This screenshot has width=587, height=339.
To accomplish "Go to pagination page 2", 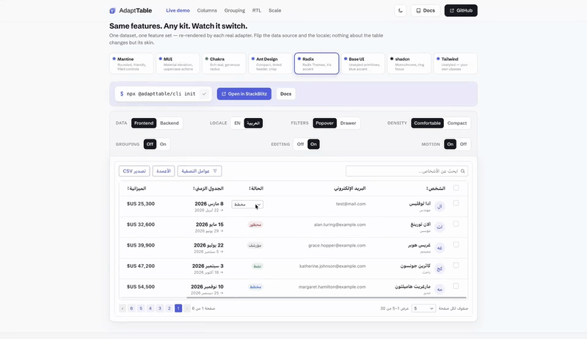I will coord(169,308).
